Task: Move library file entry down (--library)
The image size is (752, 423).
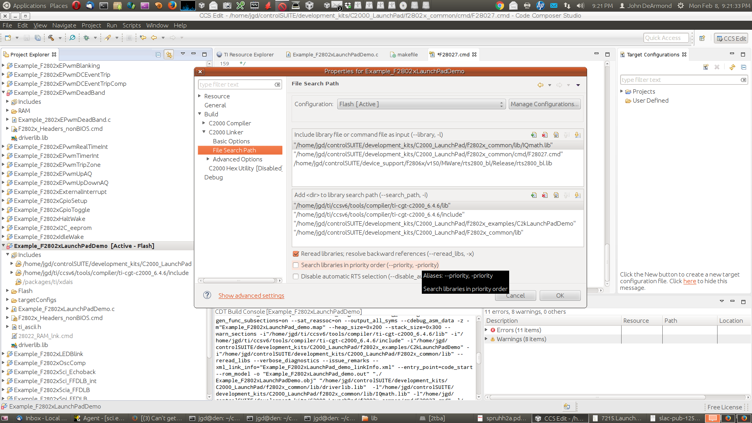Action: tap(577, 135)
